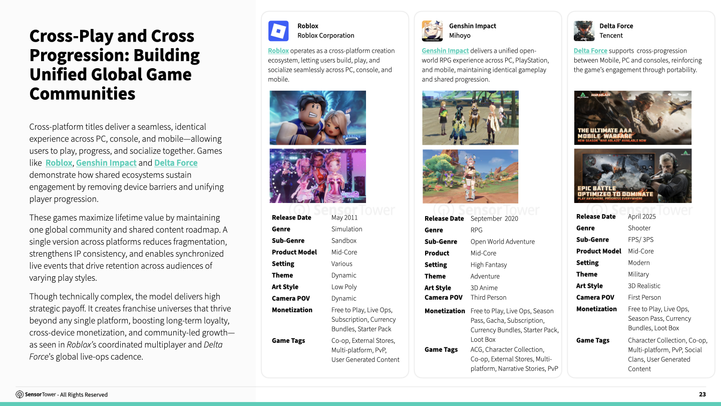Click the page number 23
This screenshot has height=406, width=721.
click(701, 394)
